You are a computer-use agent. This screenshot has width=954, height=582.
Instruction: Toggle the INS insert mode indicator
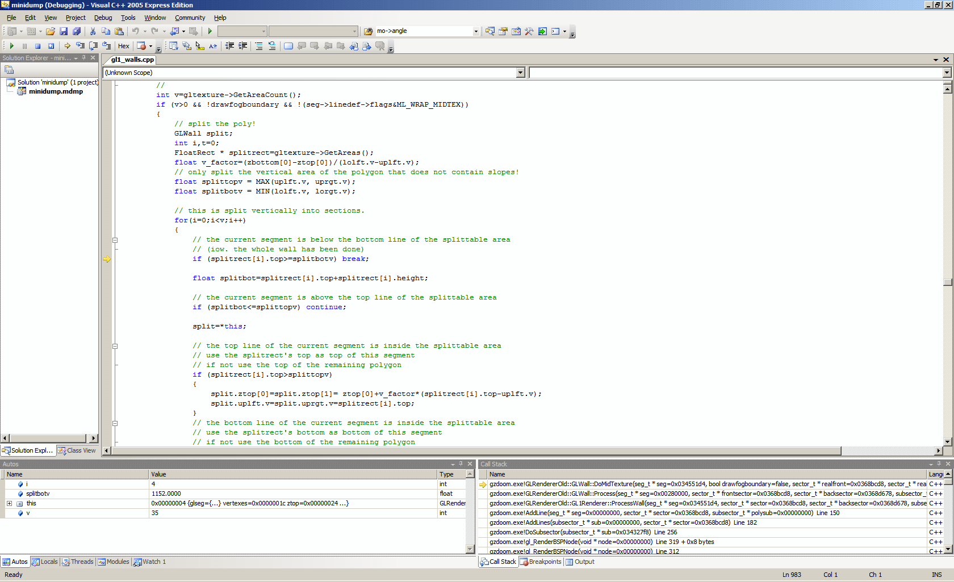coord(936,575)
